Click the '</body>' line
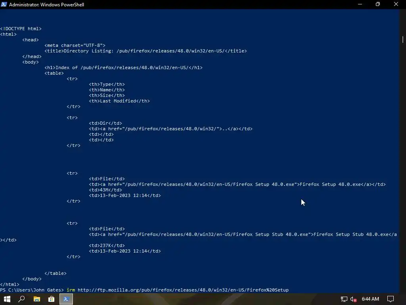The image size is (406, 305). (32, 279)
